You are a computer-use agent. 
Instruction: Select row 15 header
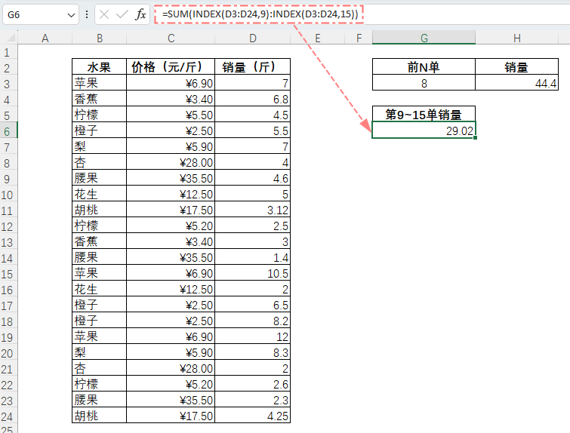[8, 274]
